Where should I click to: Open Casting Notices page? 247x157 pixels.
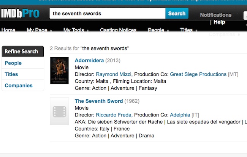click(x=118, y=30)
